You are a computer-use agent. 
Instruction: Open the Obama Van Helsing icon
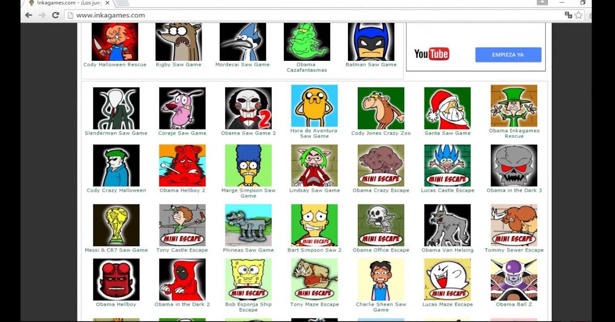[x=447, y=225]
